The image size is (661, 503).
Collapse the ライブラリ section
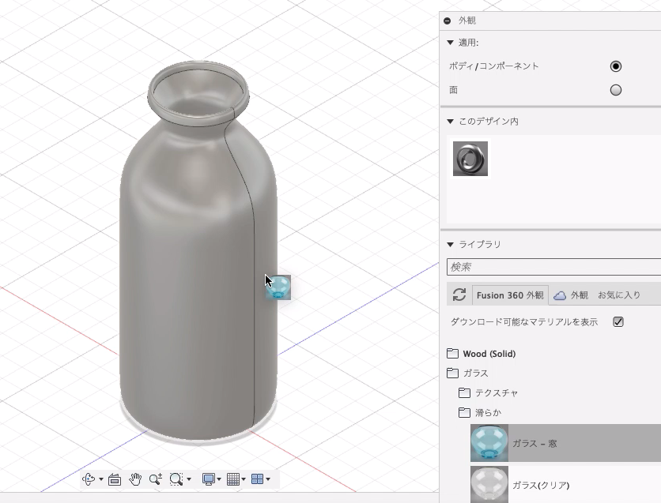(x=450, y=244)
